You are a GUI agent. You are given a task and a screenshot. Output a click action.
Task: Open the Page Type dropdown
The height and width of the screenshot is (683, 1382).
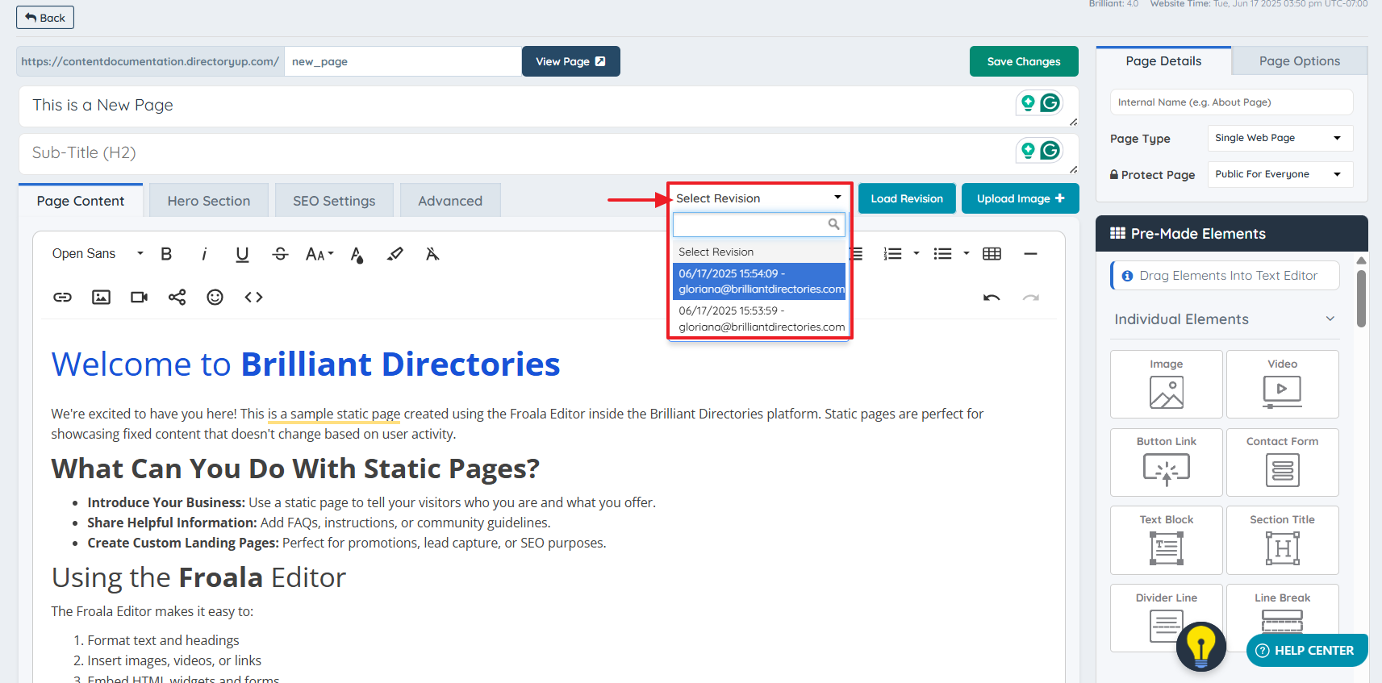click(x=1280, y=138)
